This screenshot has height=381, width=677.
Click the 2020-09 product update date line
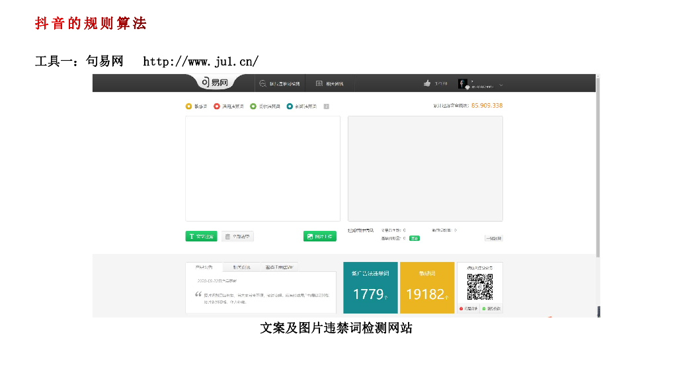click(x=217, y=280)
